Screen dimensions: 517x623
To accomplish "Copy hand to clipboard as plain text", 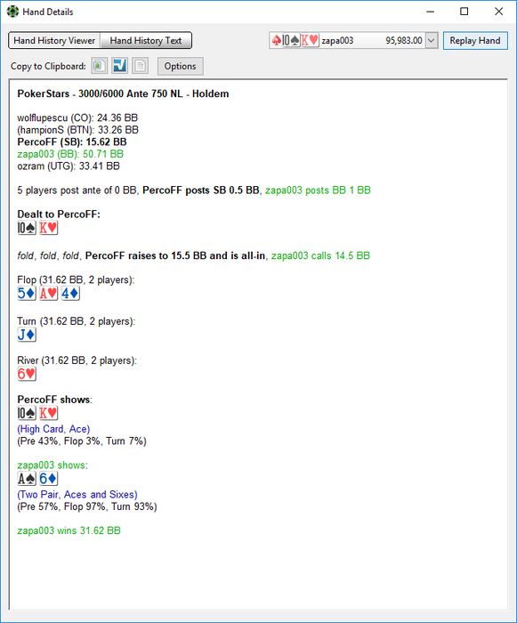I will 141,66.
